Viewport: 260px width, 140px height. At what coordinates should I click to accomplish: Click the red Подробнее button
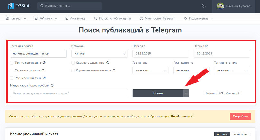[x=240, y=117]
